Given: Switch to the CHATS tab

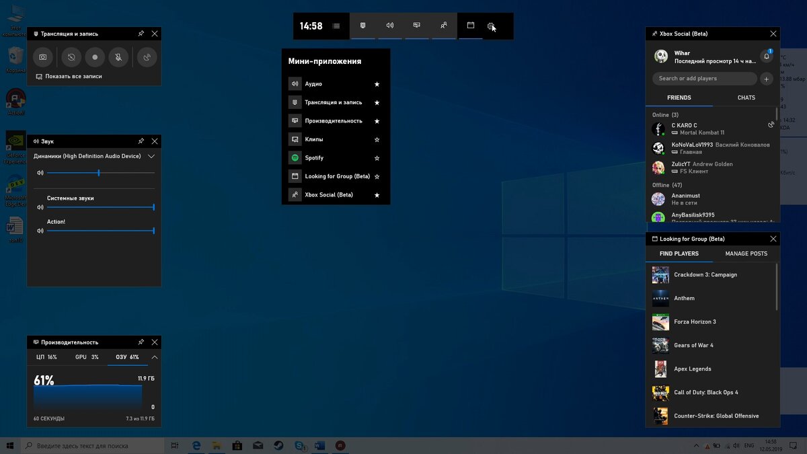Looking at the screenshot, I should pos(746,98).
